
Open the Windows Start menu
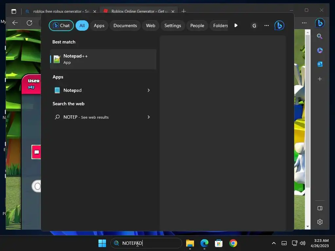coord(102,243)
